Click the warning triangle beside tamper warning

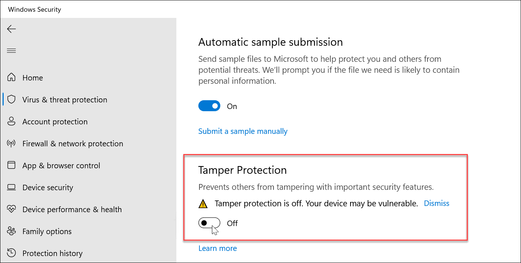pyautogui.click(x=203, y=203)
